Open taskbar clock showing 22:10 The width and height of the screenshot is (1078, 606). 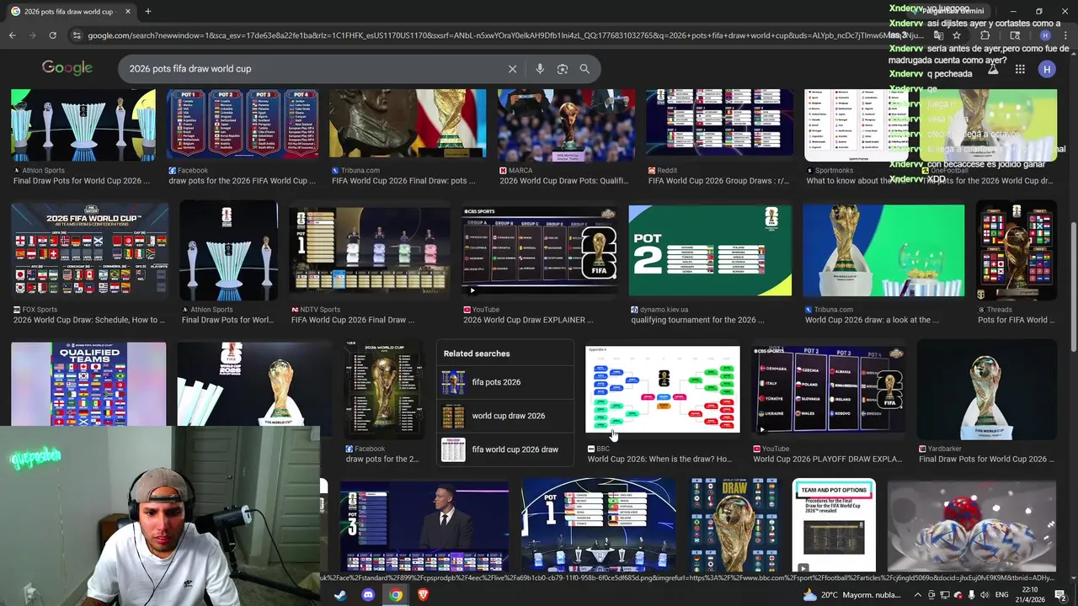pos(1031,595)
